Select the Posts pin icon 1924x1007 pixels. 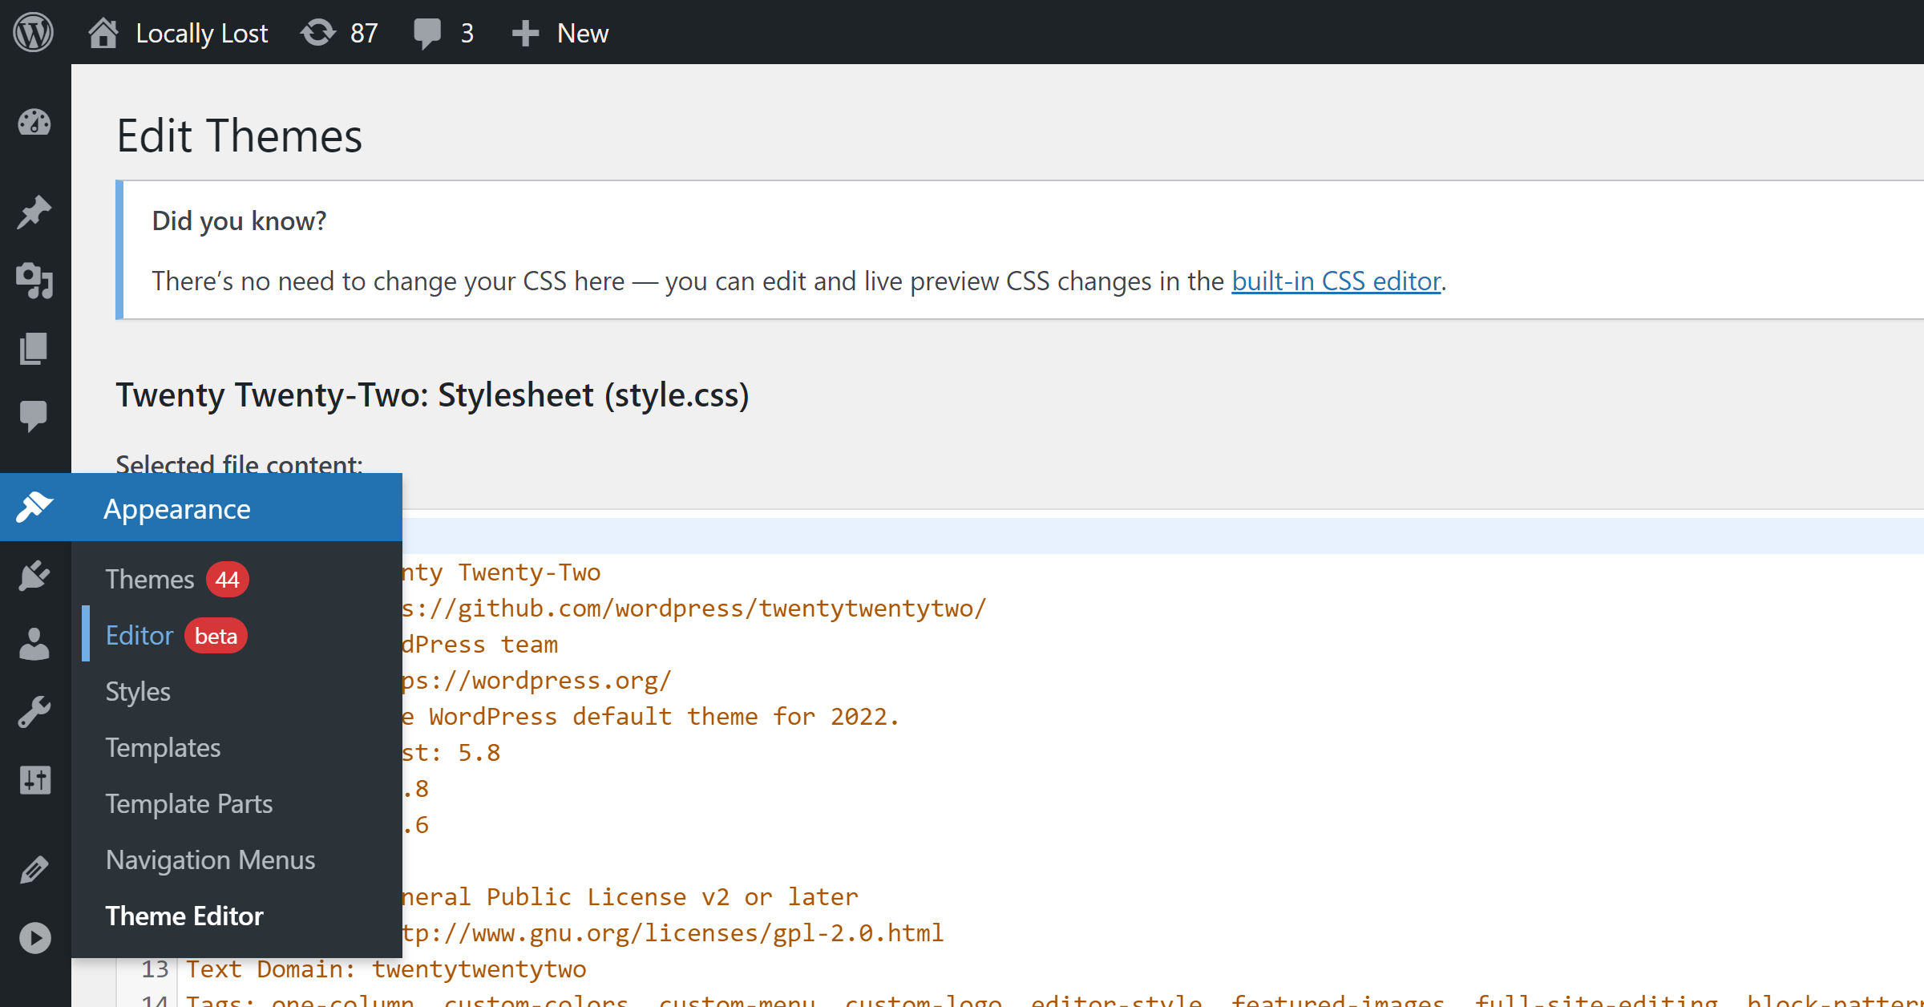pyautogui.click(x=33, y=211)
